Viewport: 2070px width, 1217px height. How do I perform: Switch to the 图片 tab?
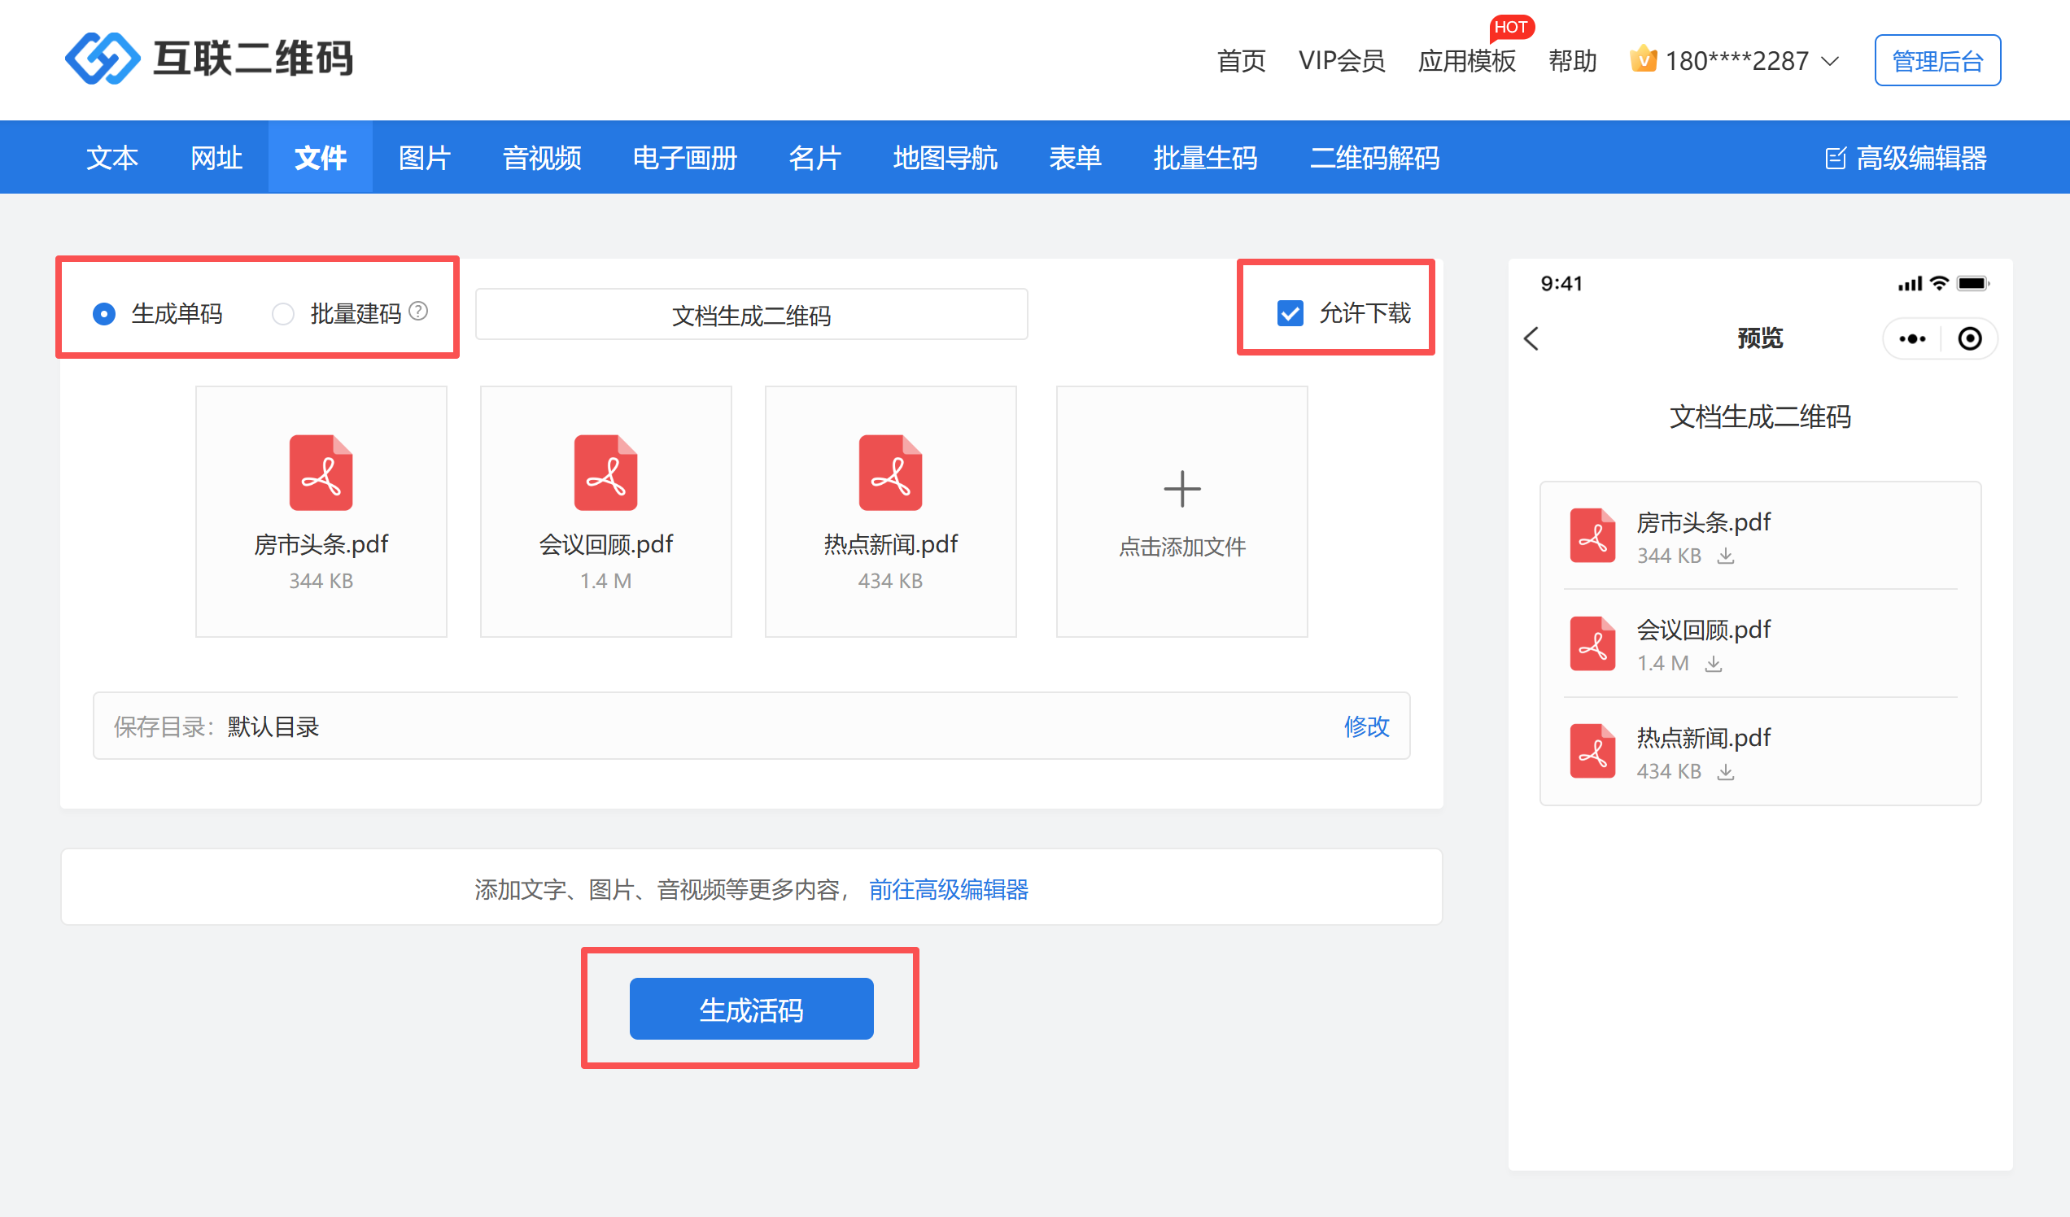tap(424, 158)
